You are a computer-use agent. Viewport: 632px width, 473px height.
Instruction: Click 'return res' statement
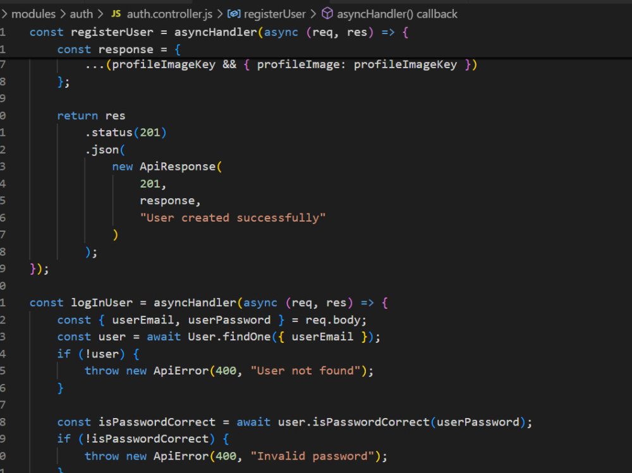point(91,116)
